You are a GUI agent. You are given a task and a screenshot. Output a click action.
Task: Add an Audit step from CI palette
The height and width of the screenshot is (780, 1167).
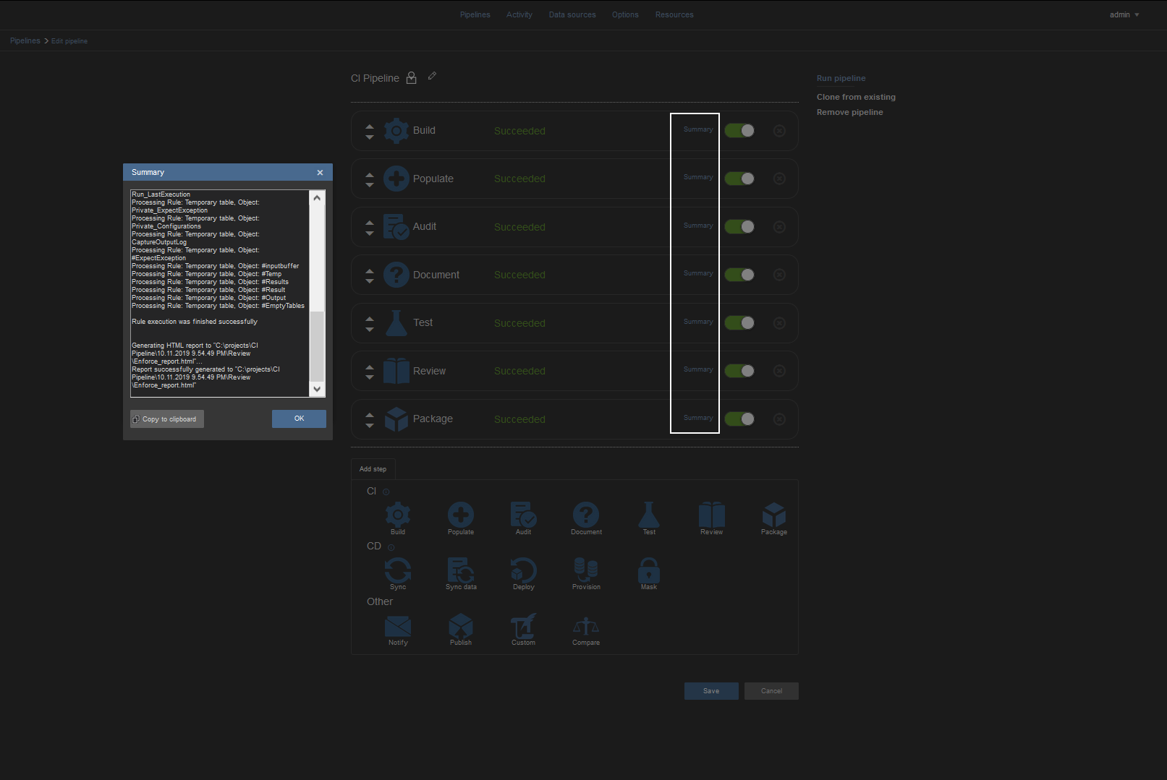(x=523, y=515)
